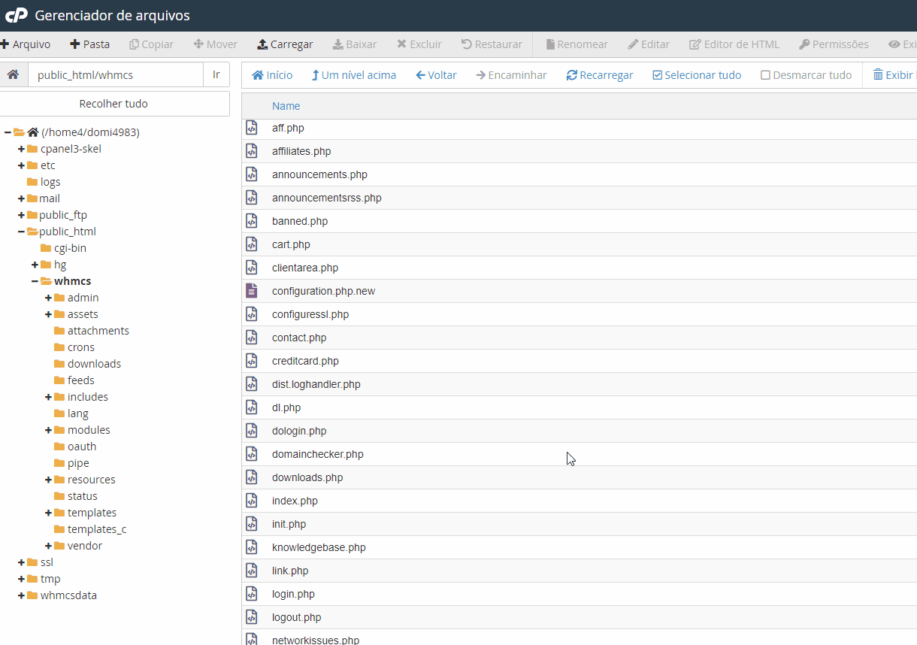Select the attachments folder in tree
Image resolution: width=917 pixels, height=645 pixels.
pos(98,331)
